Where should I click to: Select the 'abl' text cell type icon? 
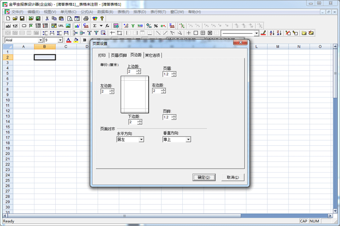coord(8,26)
